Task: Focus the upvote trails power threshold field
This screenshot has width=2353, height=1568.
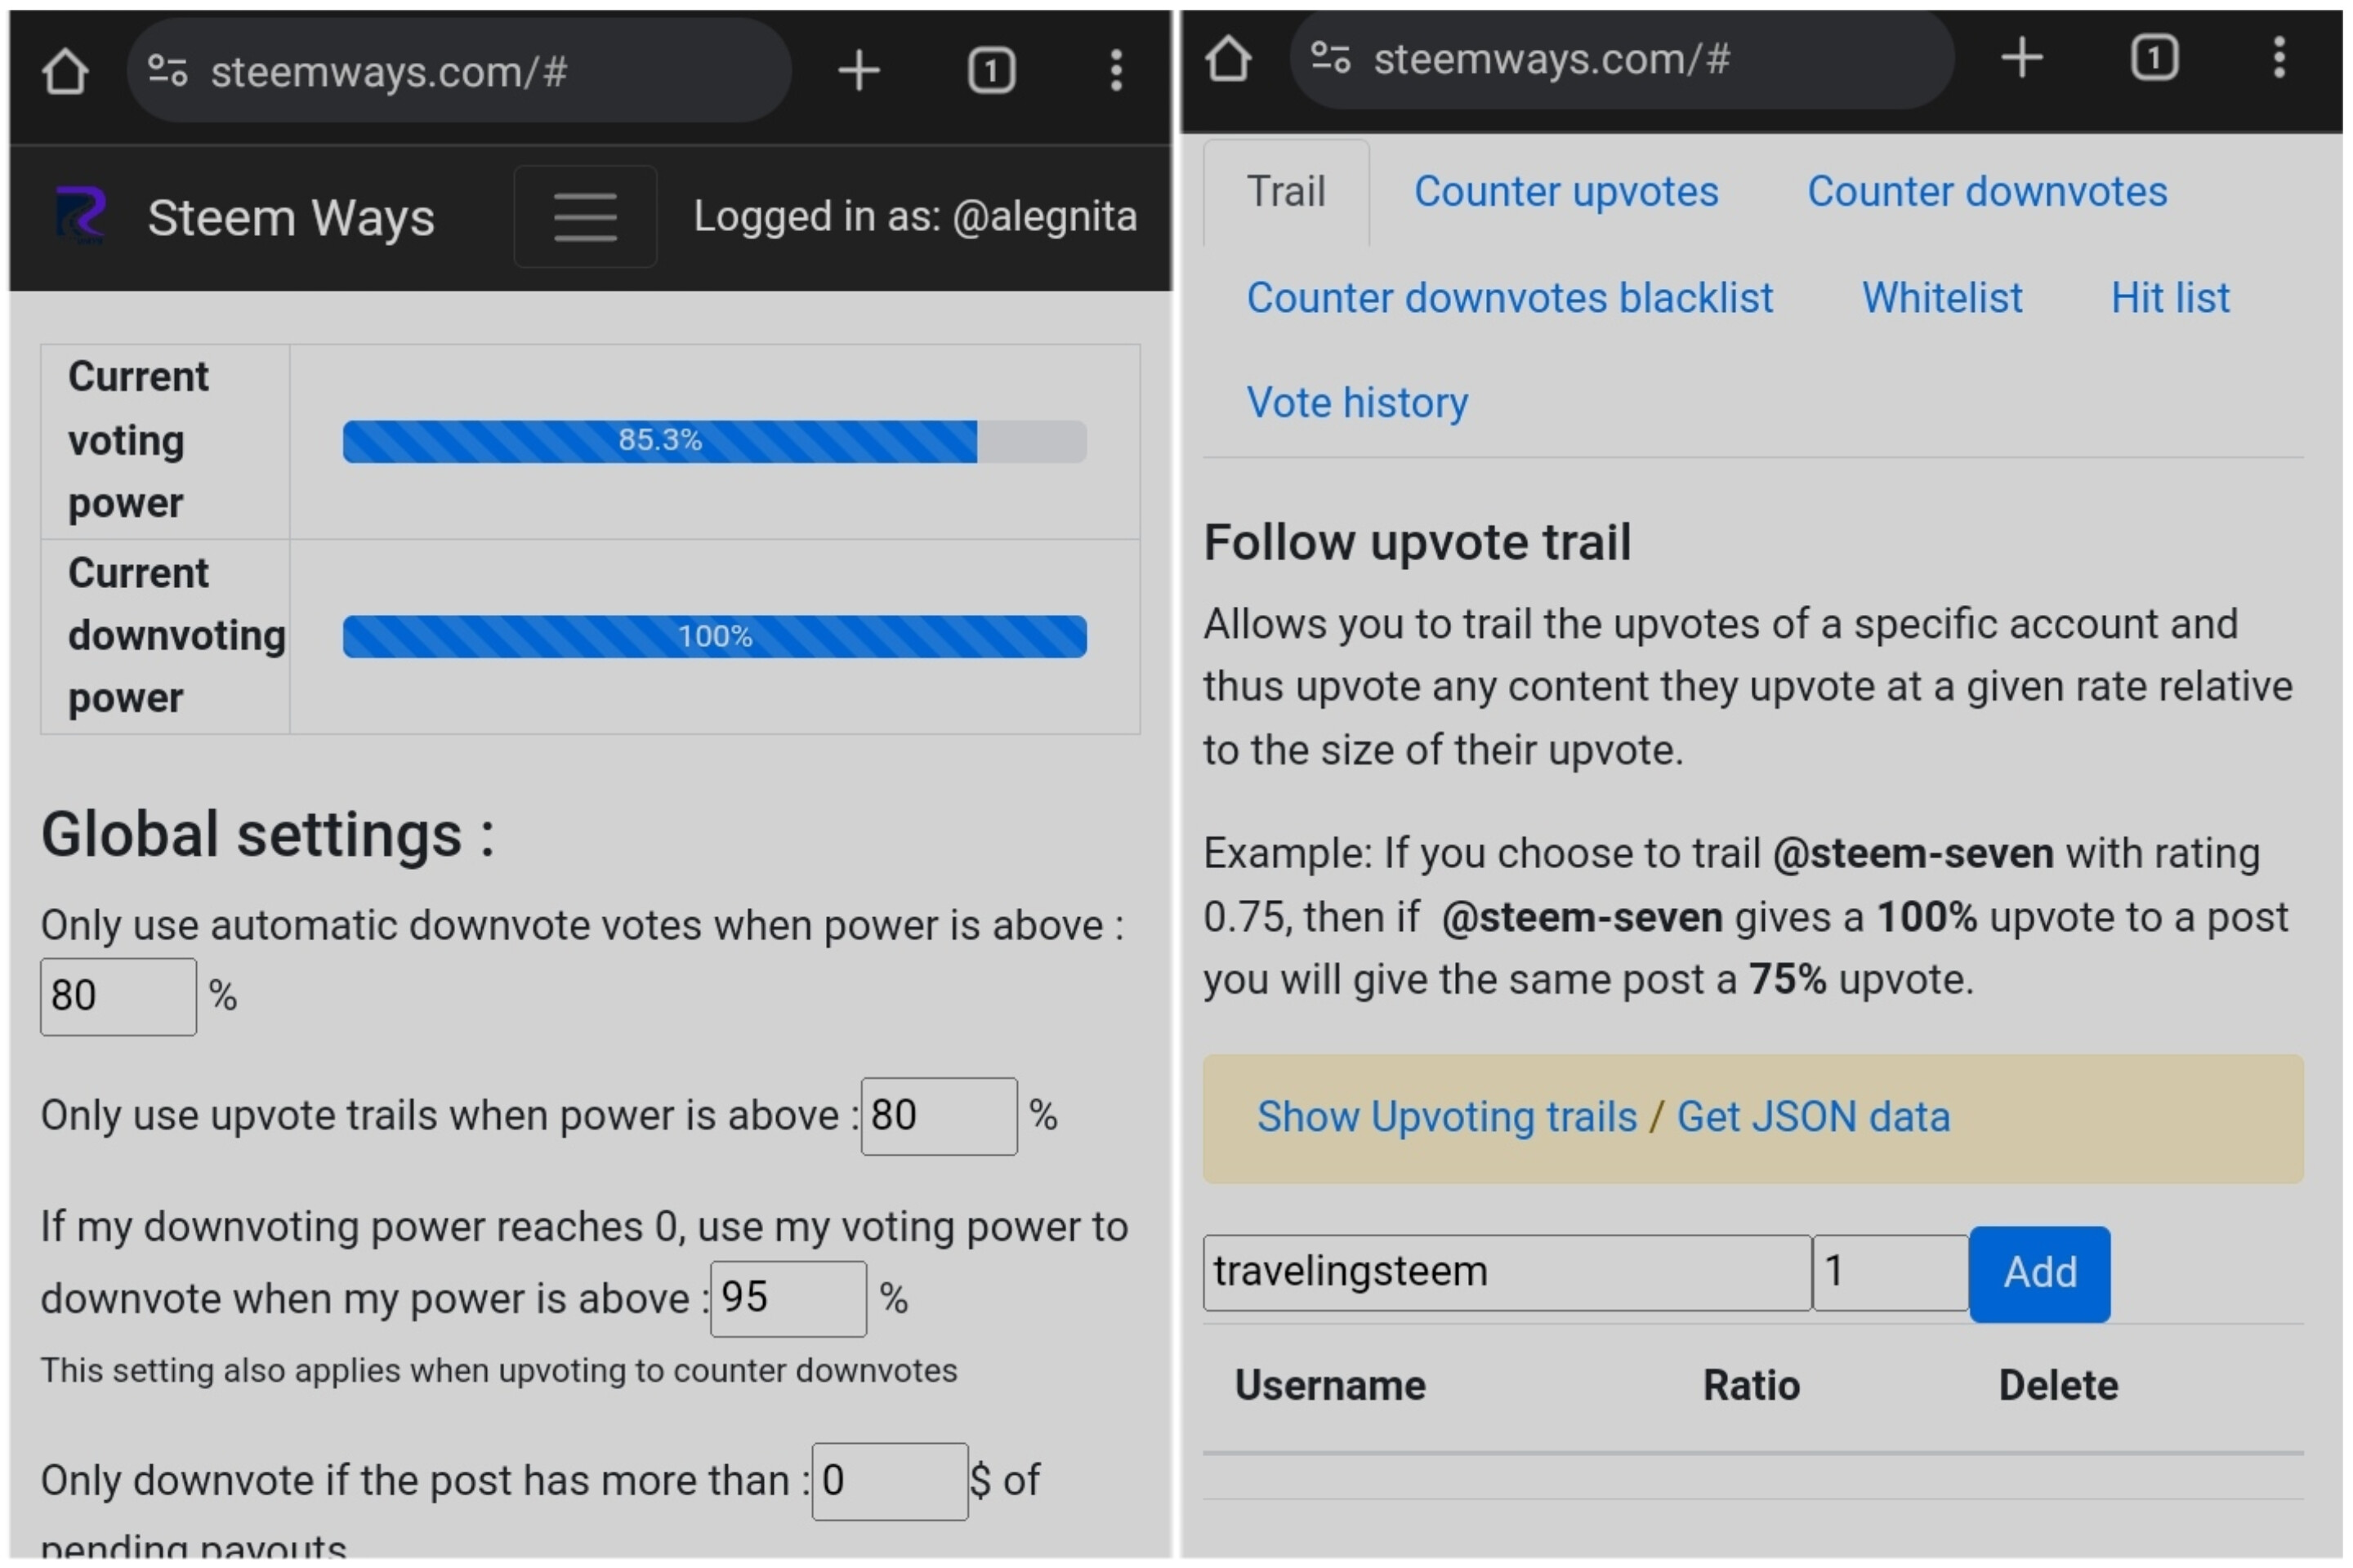Action: (x=940, y=1116)
